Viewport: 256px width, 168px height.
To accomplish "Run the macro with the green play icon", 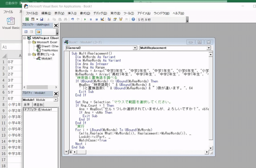I will coord(85,19).
